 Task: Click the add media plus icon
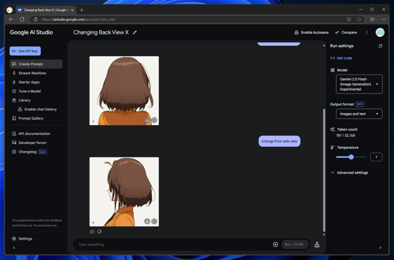pos(275,245)
